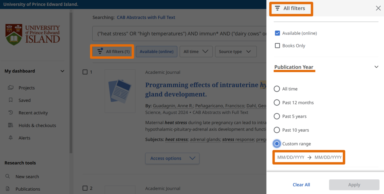Enable the Books Only checkbox
The width and height of the screenshot is (384, 194).
point(277,46)
